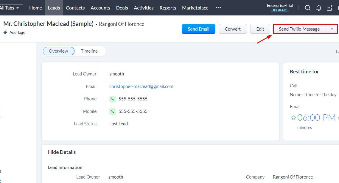Click the tag icon beside Add Tags
This screenshot has width=339, height=183.
[x=5, y=32]
